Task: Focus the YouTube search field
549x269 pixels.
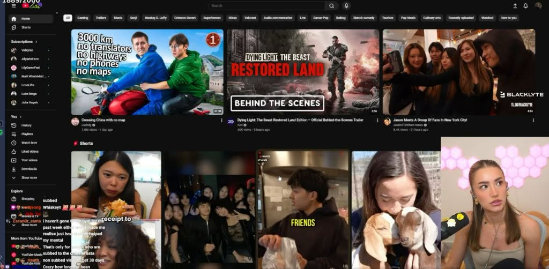Action: pos(266,5)
